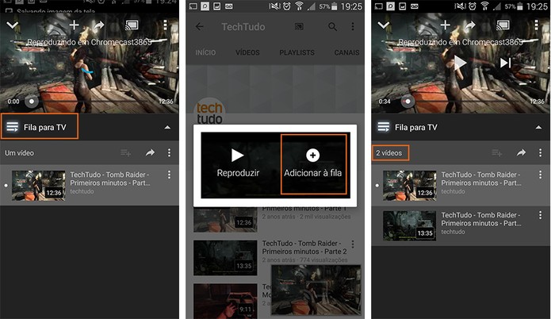This screenshot has height=319, width=551.
Task: Minimize the player in the right screen
Action: (384, 25)
